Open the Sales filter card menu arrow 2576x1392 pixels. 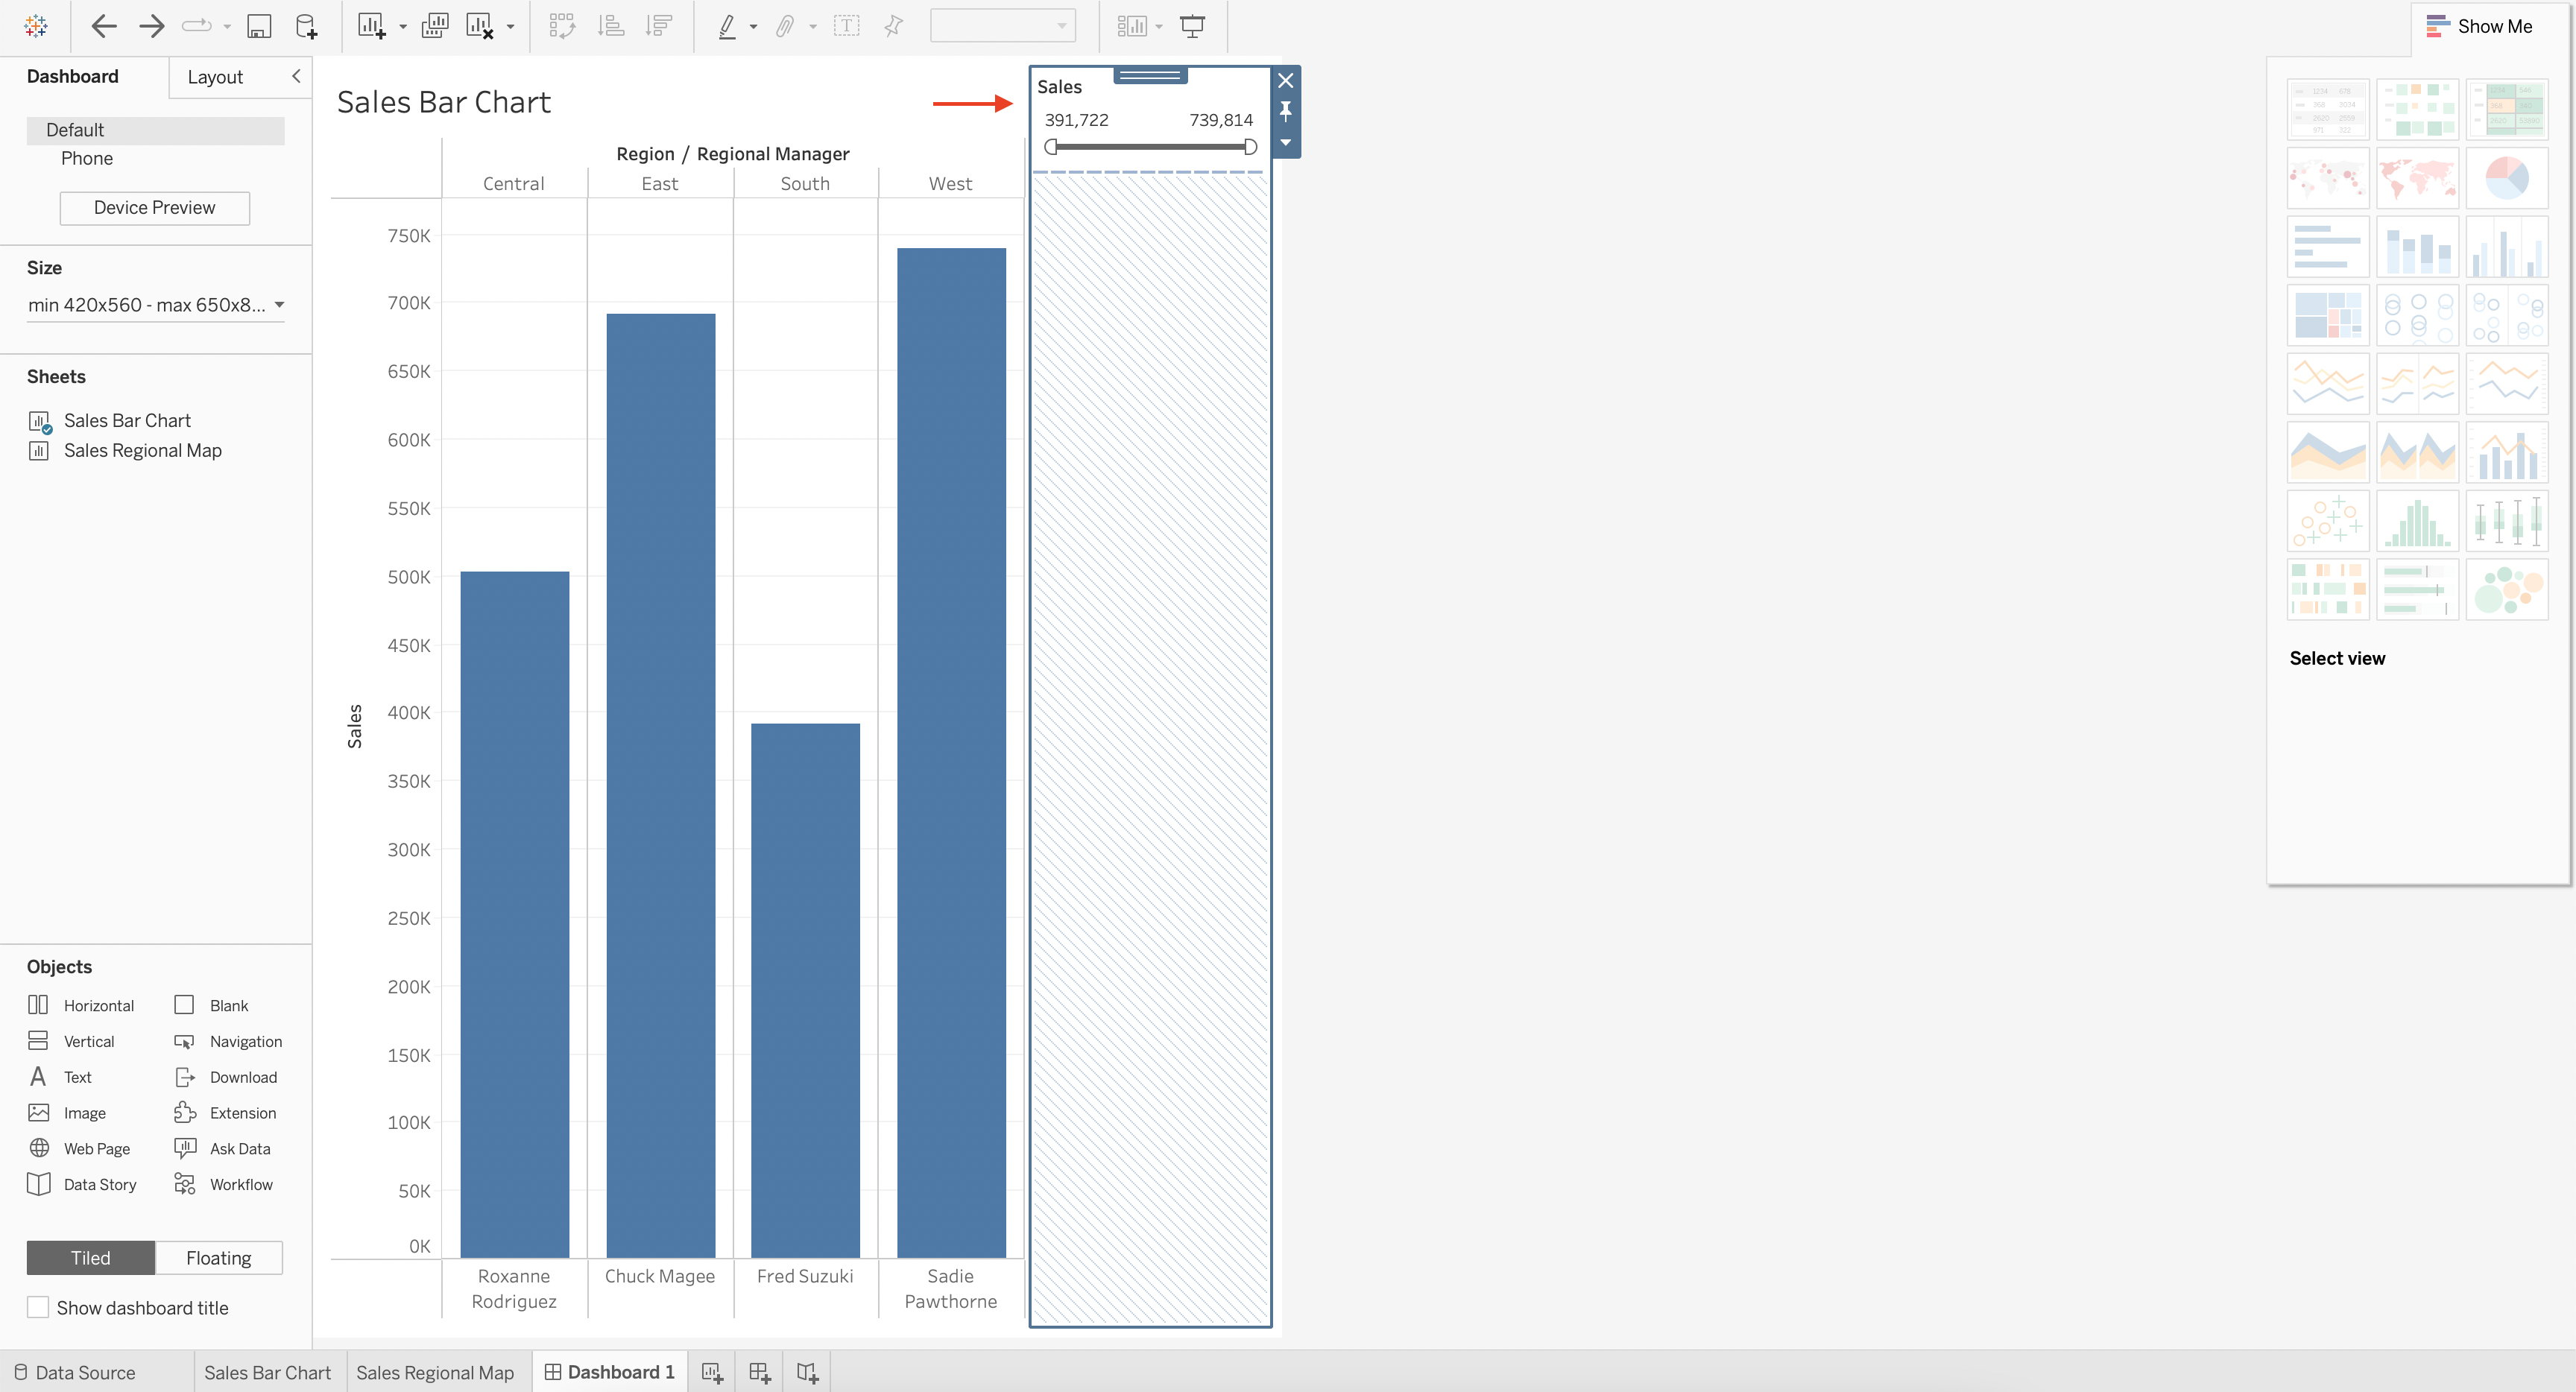tap(1286, 144)
